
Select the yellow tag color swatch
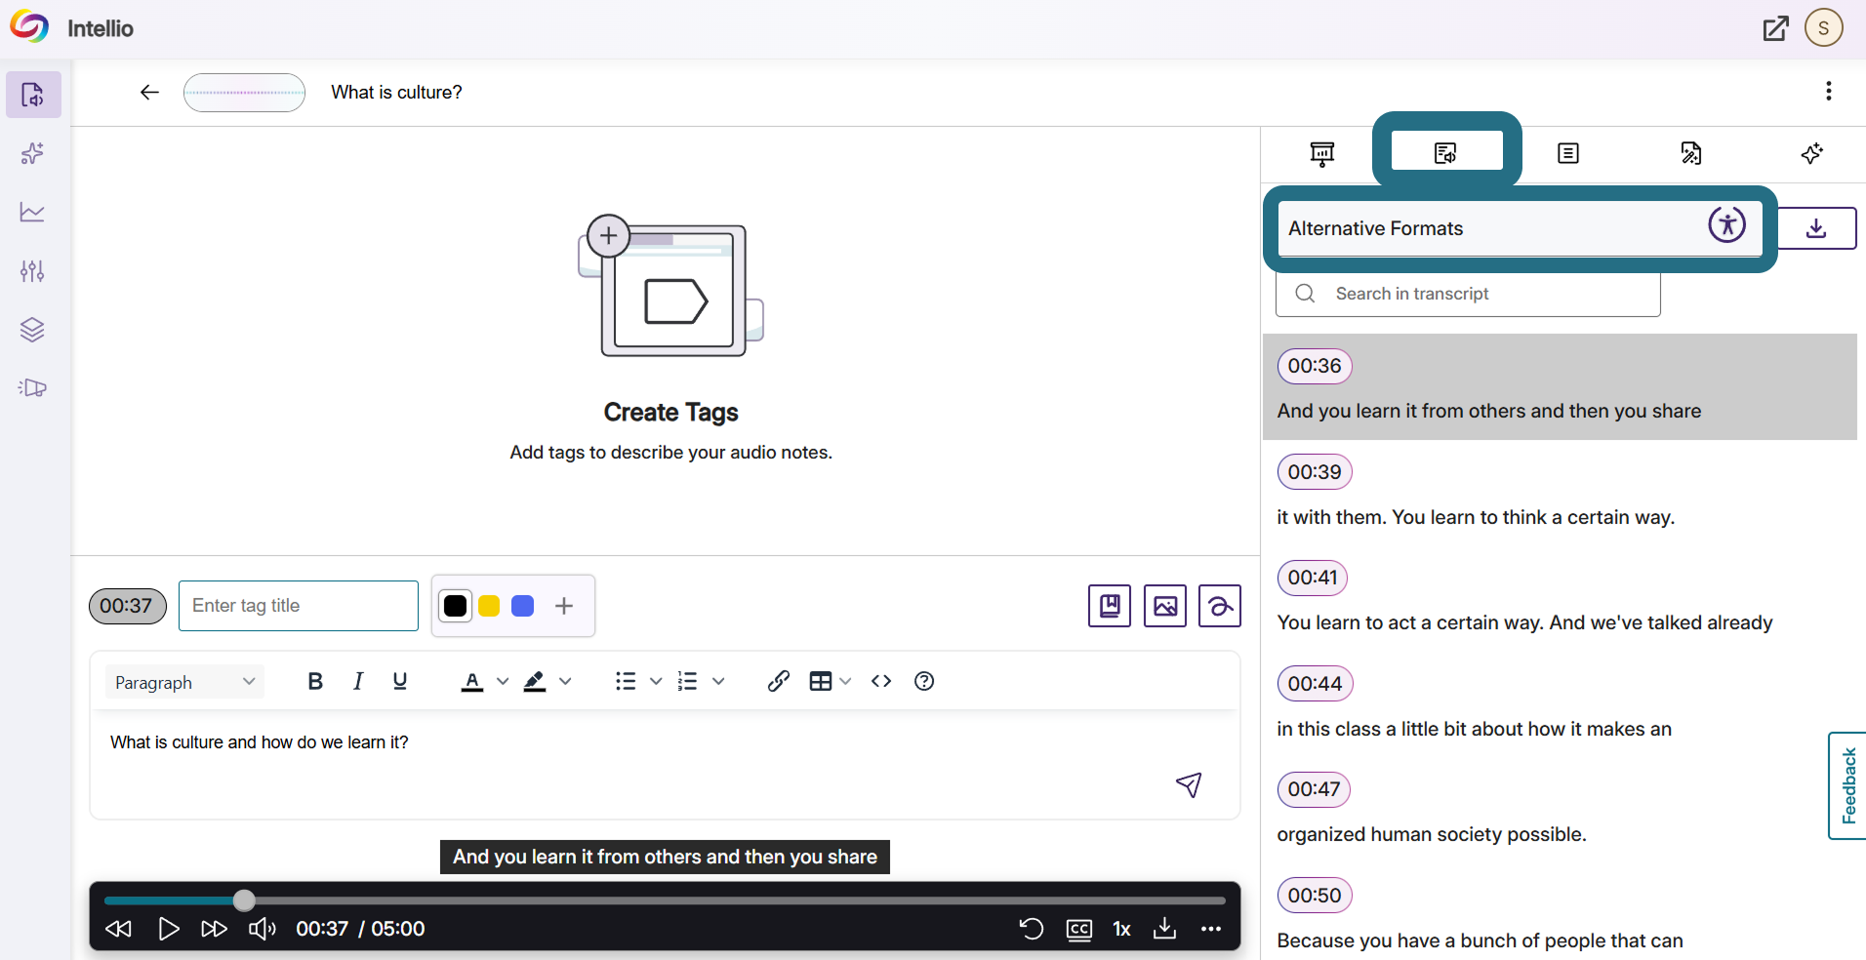tap(489, 606)
